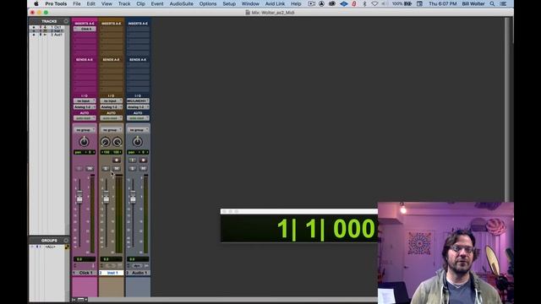
Task: Select the Audio 1 track name
Action: [x=138, y=273]
